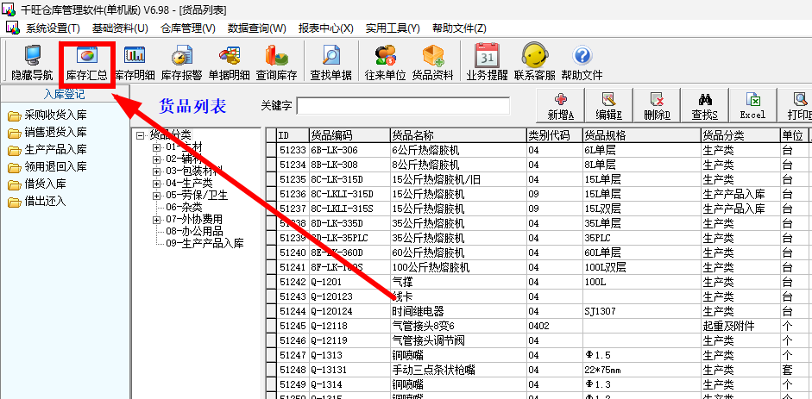Click the 入库登记 panel header
The height and width of the screenshot is (399, 812).
pos(65,94)
